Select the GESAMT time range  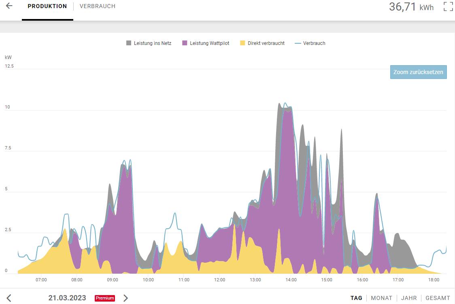(438, 298)
